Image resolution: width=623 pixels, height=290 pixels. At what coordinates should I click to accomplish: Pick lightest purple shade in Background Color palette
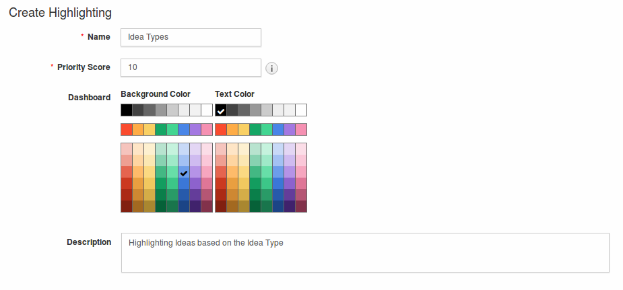click(x=195, y=149)
